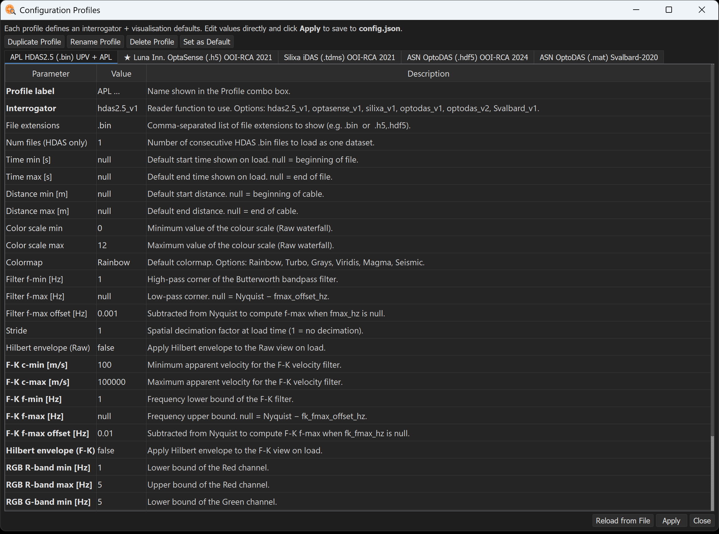This screenshot has height=534, width=719.
Task: Open ASN OptoDAS (.hdf5) OOI-RCA 2024 tab
Action: [467, 58]
